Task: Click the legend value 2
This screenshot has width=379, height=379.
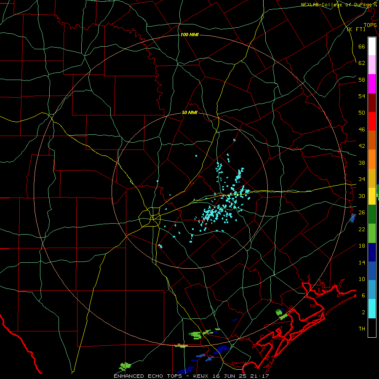Action: coord(363,312)
